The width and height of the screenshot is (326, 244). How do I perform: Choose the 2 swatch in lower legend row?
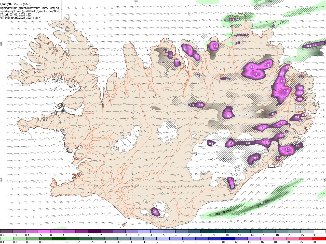tap(85, 239)
